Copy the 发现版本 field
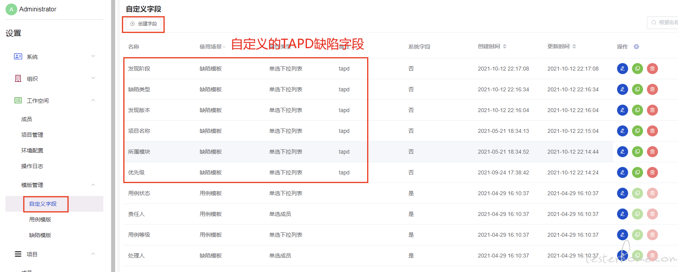This screenshot has height=272, width=678. pos(637,110)
